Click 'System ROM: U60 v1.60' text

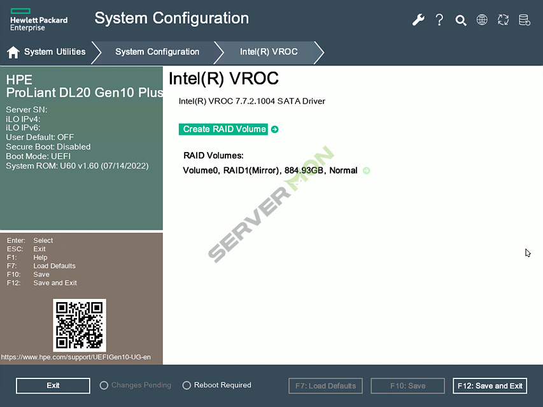[77, 166]
